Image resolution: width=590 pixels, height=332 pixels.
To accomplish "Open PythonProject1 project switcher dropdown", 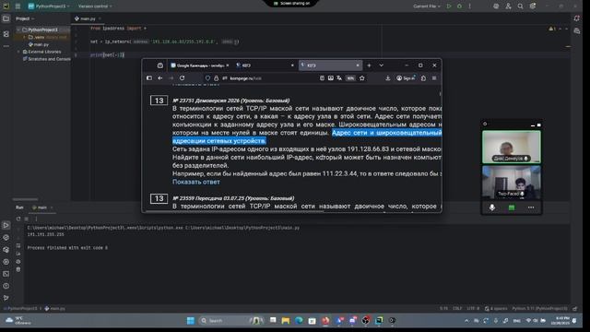I will point(49,6).
